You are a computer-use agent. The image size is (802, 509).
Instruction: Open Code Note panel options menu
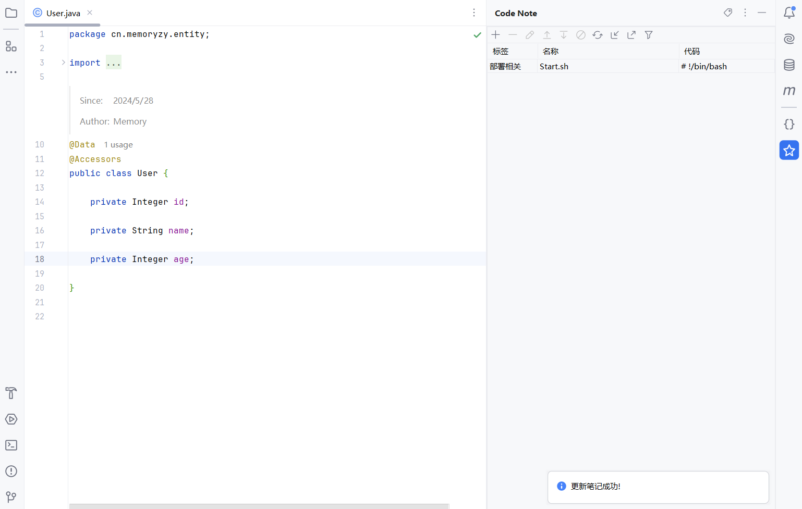pos(745,13)
